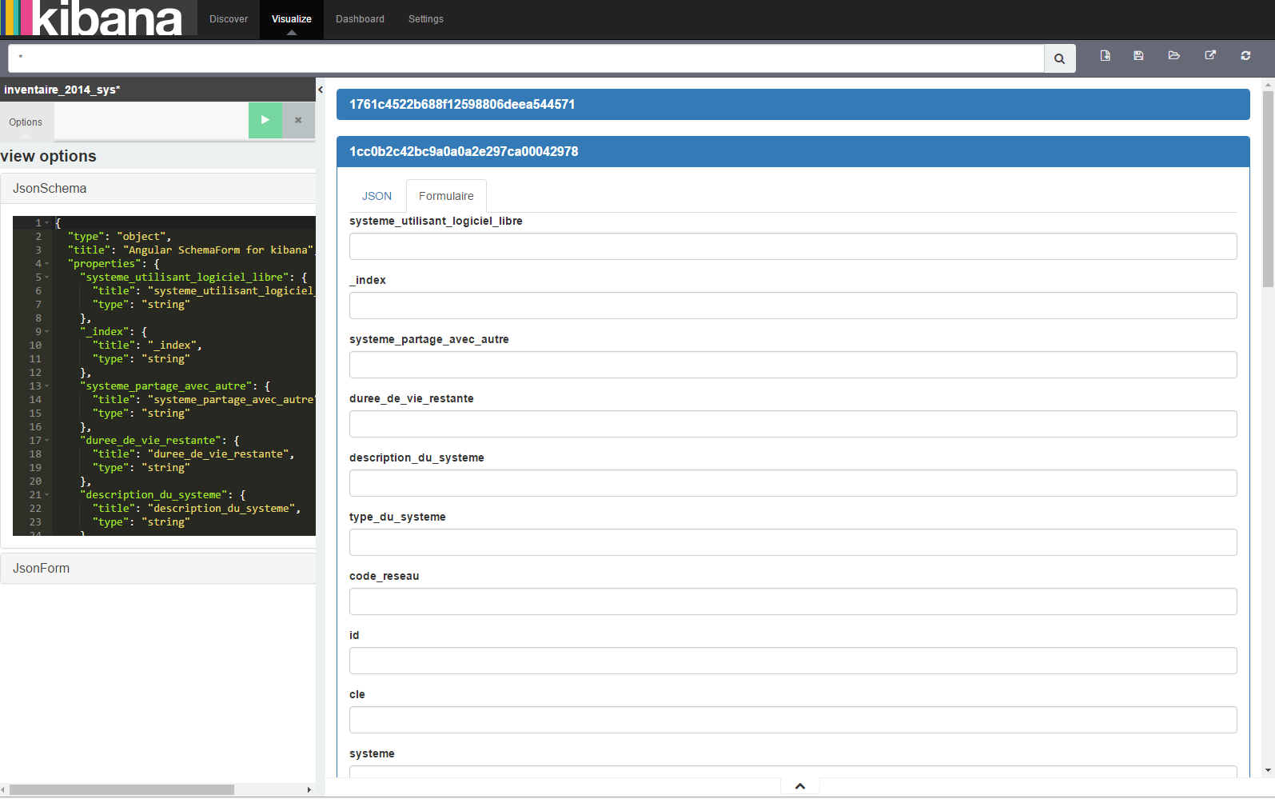Viewport: 1275px width, 799px height.
Task: Click the type_du_systeme input field
Action: (x=793, y=542)
